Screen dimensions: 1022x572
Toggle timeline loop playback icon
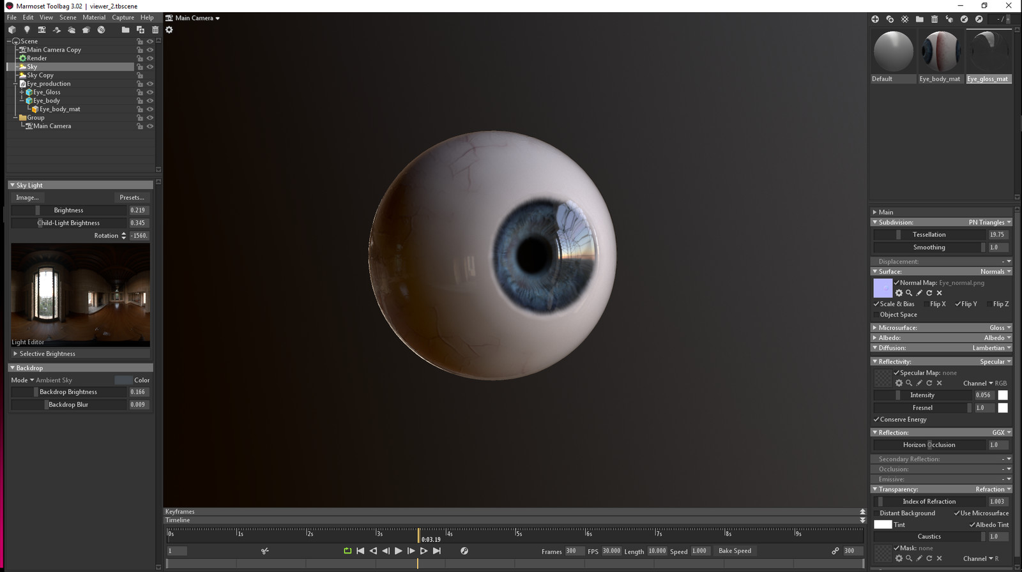pos(347,550)
